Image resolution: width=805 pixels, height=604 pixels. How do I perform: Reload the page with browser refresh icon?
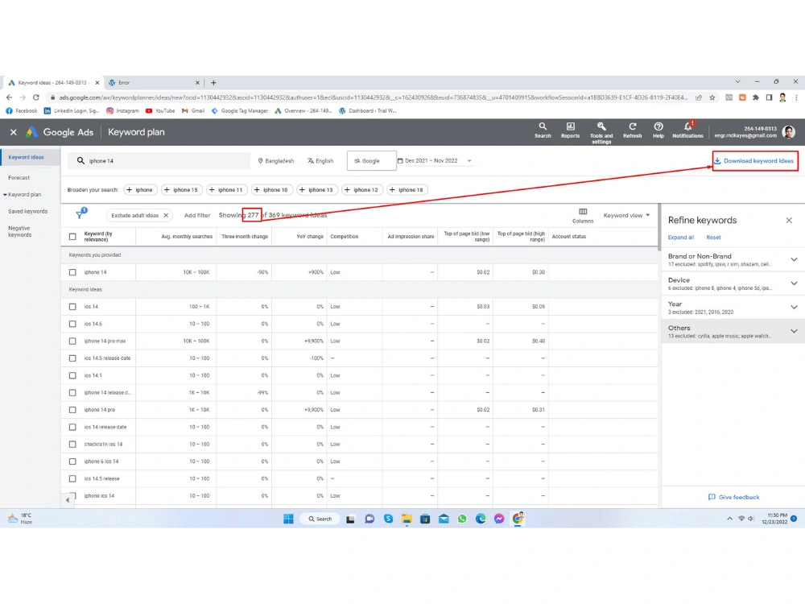click(36, 97)
